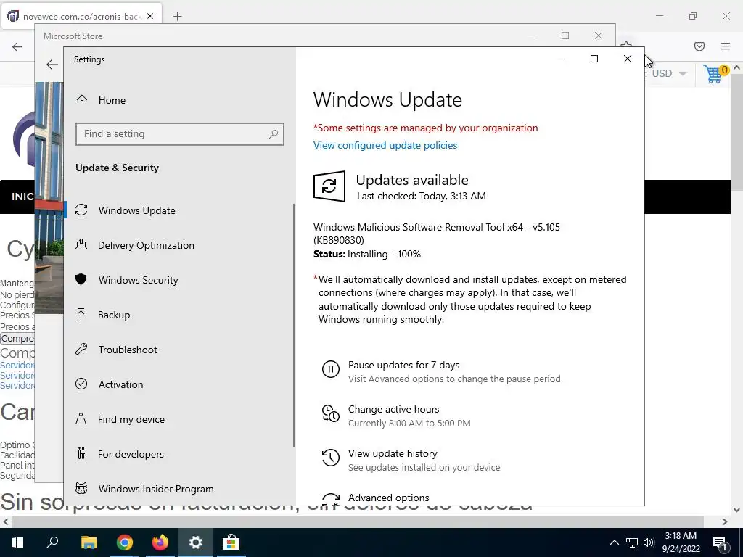Screen dimensions: 743x557
Task: Open View update history
Action: click(x=393, y=453)
